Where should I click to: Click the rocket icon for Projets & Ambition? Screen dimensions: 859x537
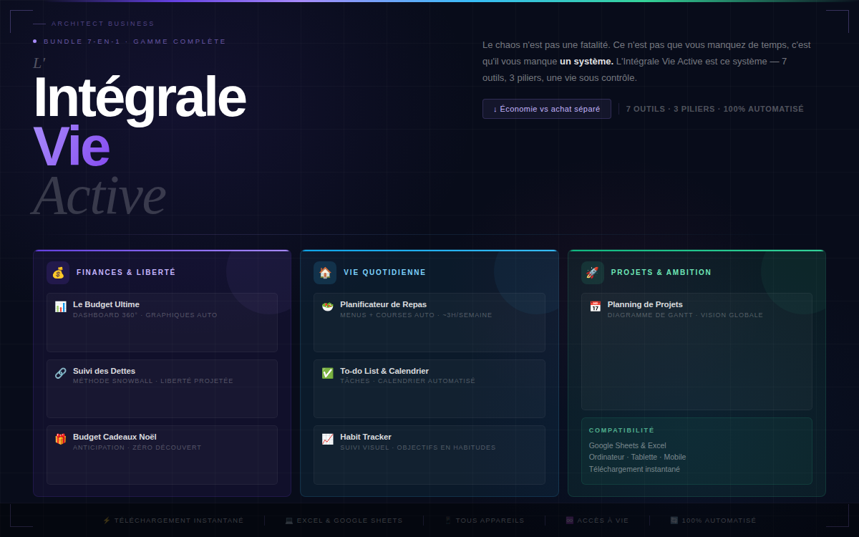click(592, 273)
